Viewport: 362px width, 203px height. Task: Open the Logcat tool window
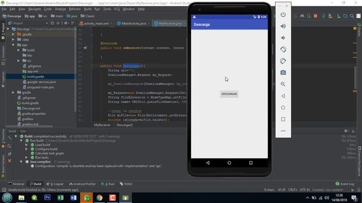[55, 184]
